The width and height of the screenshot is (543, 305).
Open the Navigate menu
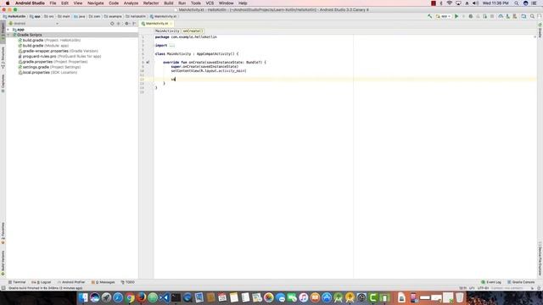(95, 3)
